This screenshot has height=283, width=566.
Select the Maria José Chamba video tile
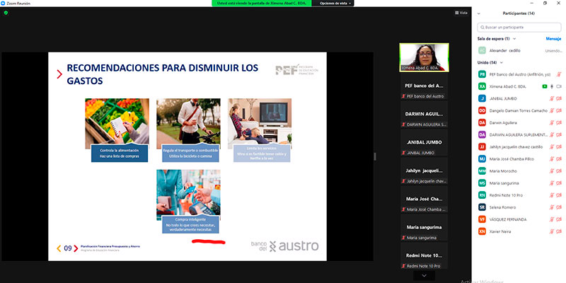tap(424, 200)
